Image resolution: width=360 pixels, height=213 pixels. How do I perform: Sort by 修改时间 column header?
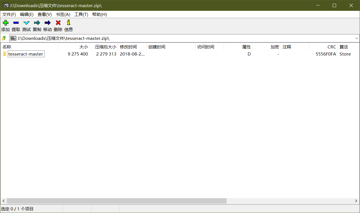132,47
